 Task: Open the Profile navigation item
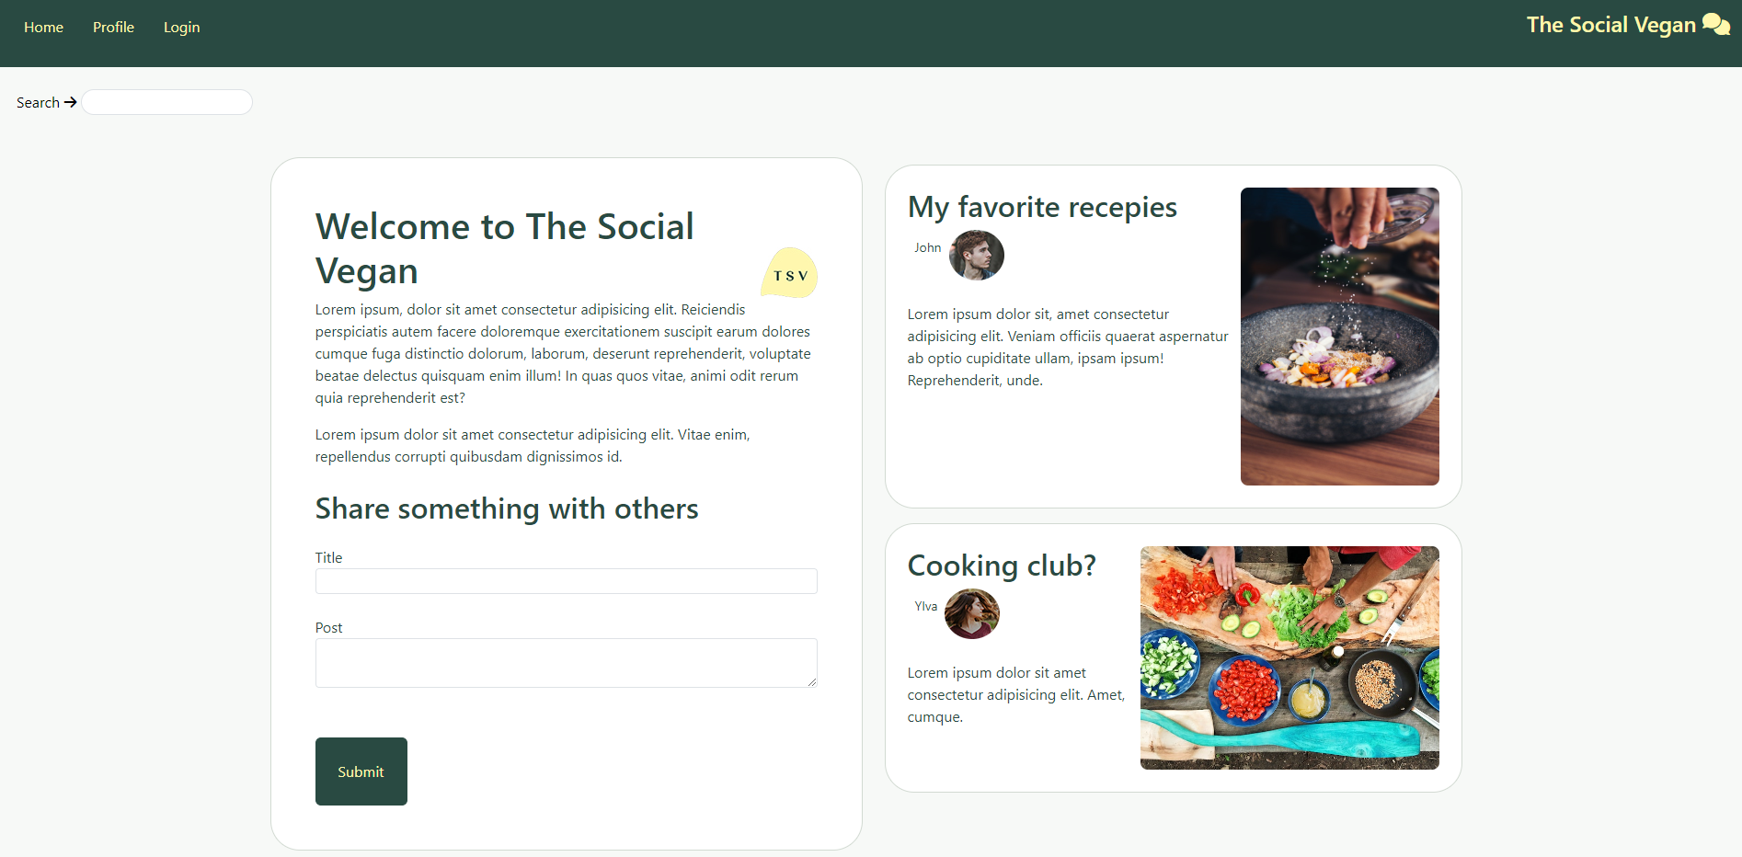[112, 27]
